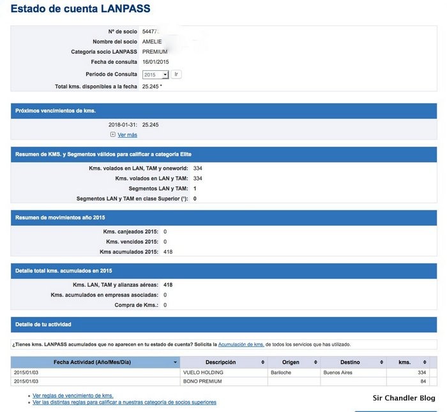Click Kms acumulados 2015 value 418
The height and width of the screenshot is (412, 447).
click(168, 252)
